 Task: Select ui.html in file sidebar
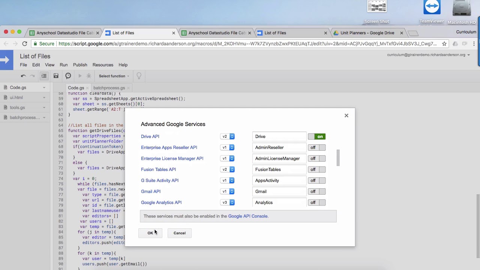coord(16,97)
